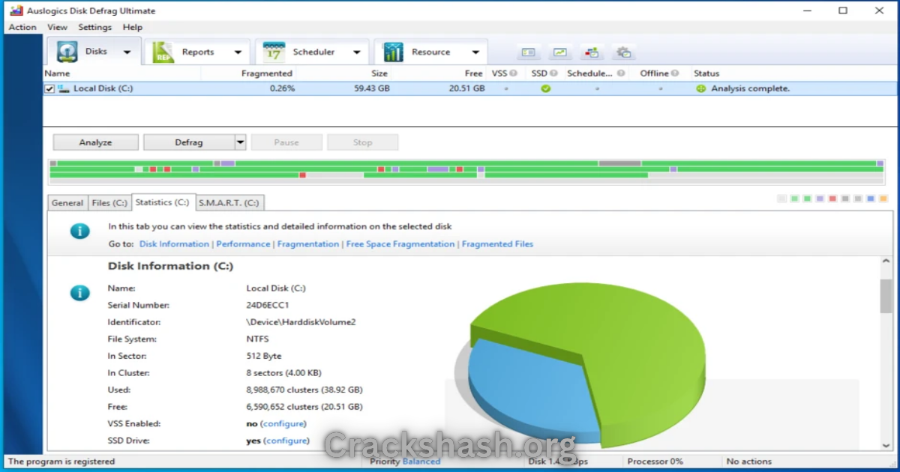The width and height of the screenshot is (900, 472).
Task: Click the '0.26%' fragmented value
Action: pyautogui.click(x=282, y=88)
